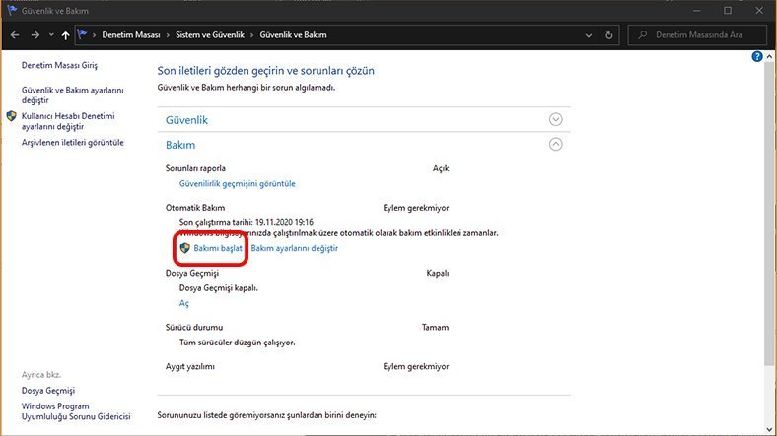
Task: Click the forward navigation arrow
Action: tap(34, 35)
